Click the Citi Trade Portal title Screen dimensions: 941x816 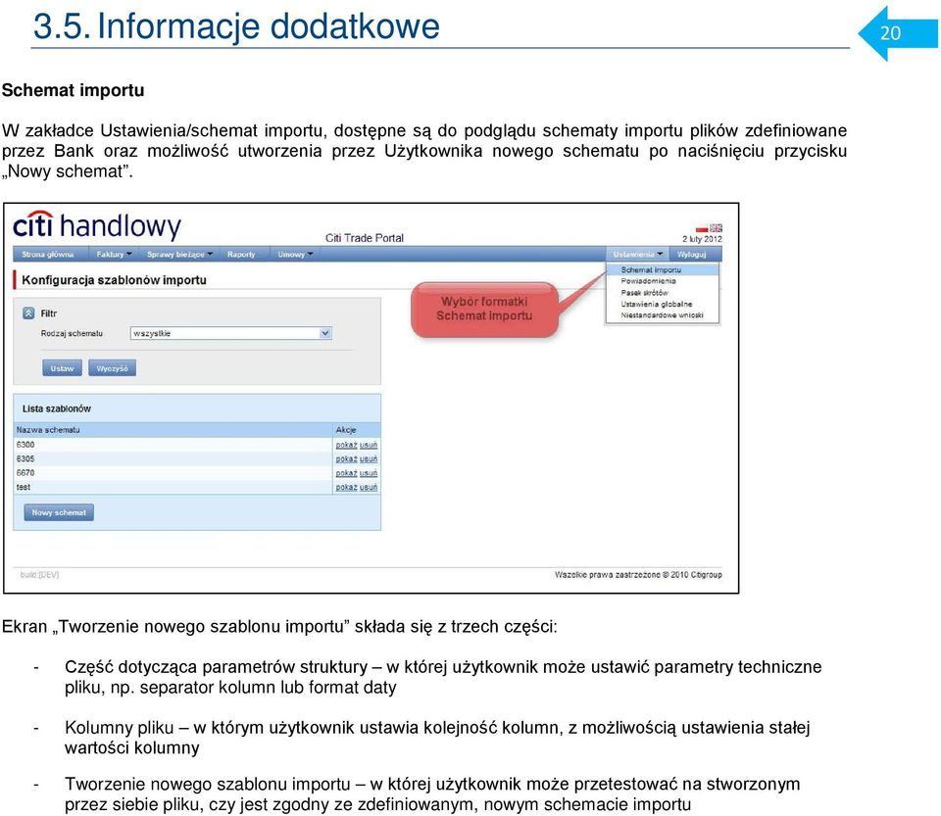pos(365,238)
